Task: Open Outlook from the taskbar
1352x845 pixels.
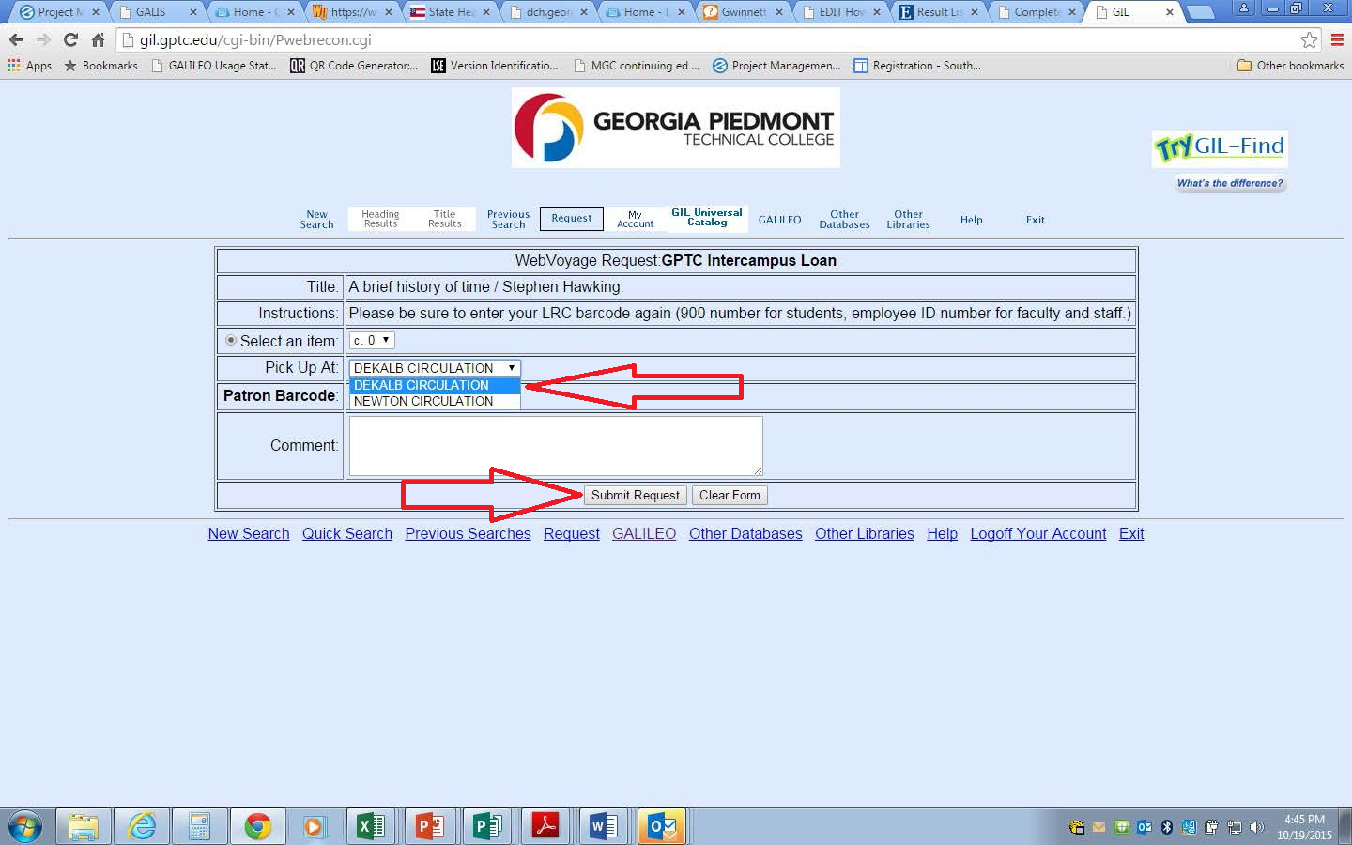Action: point(662,827)
